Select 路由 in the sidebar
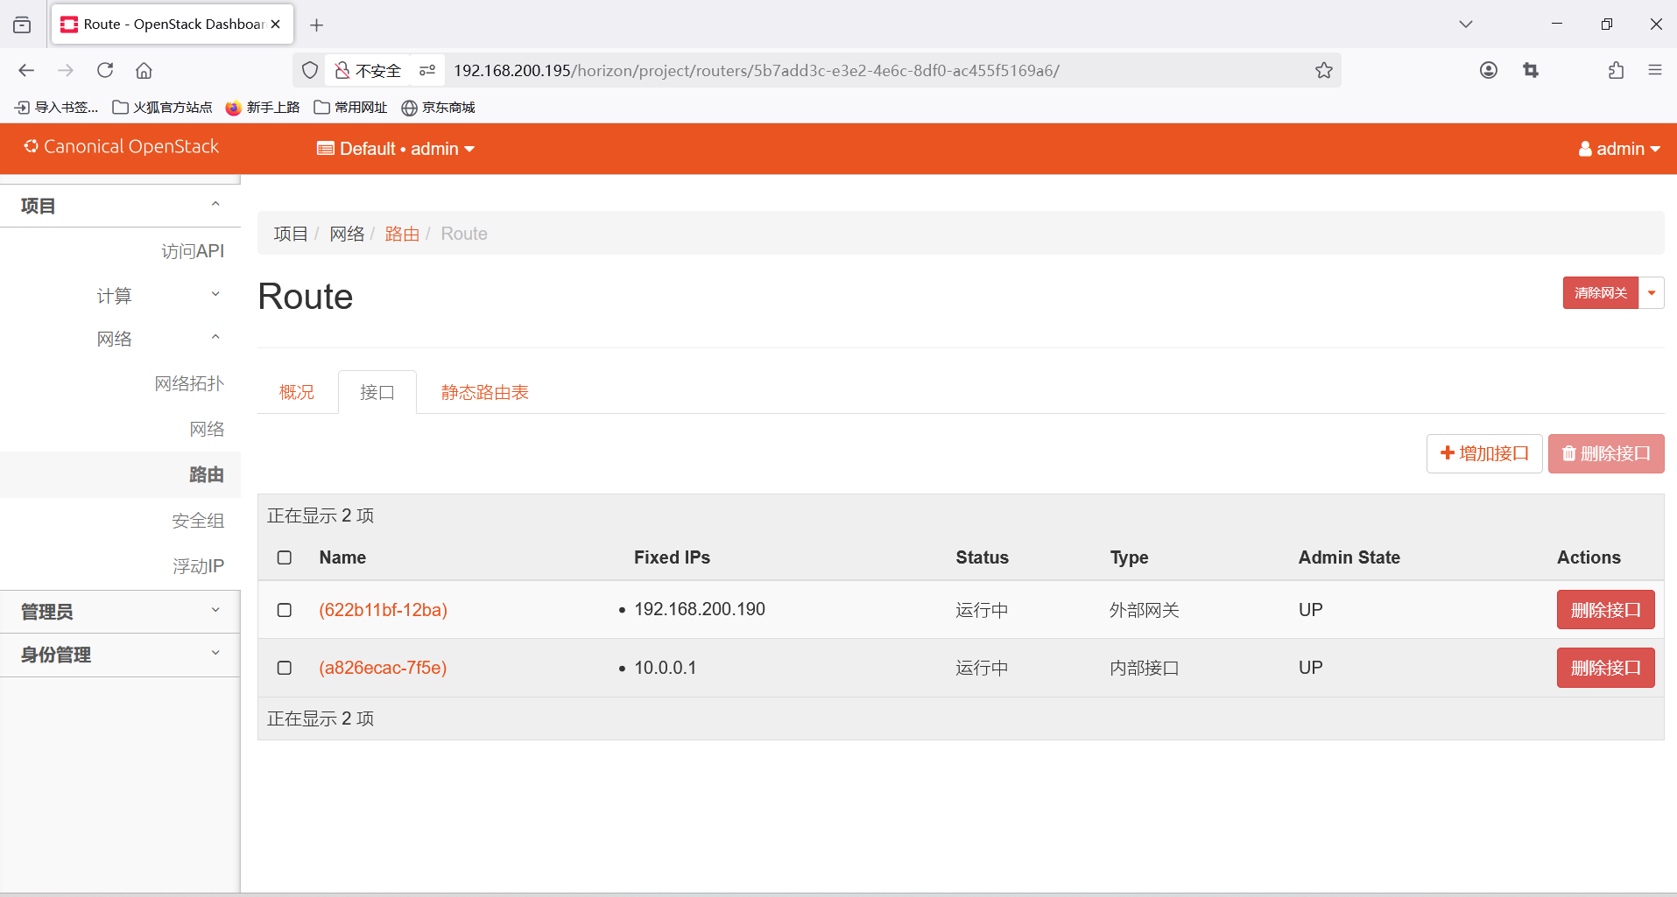 [x=120, y=474]
